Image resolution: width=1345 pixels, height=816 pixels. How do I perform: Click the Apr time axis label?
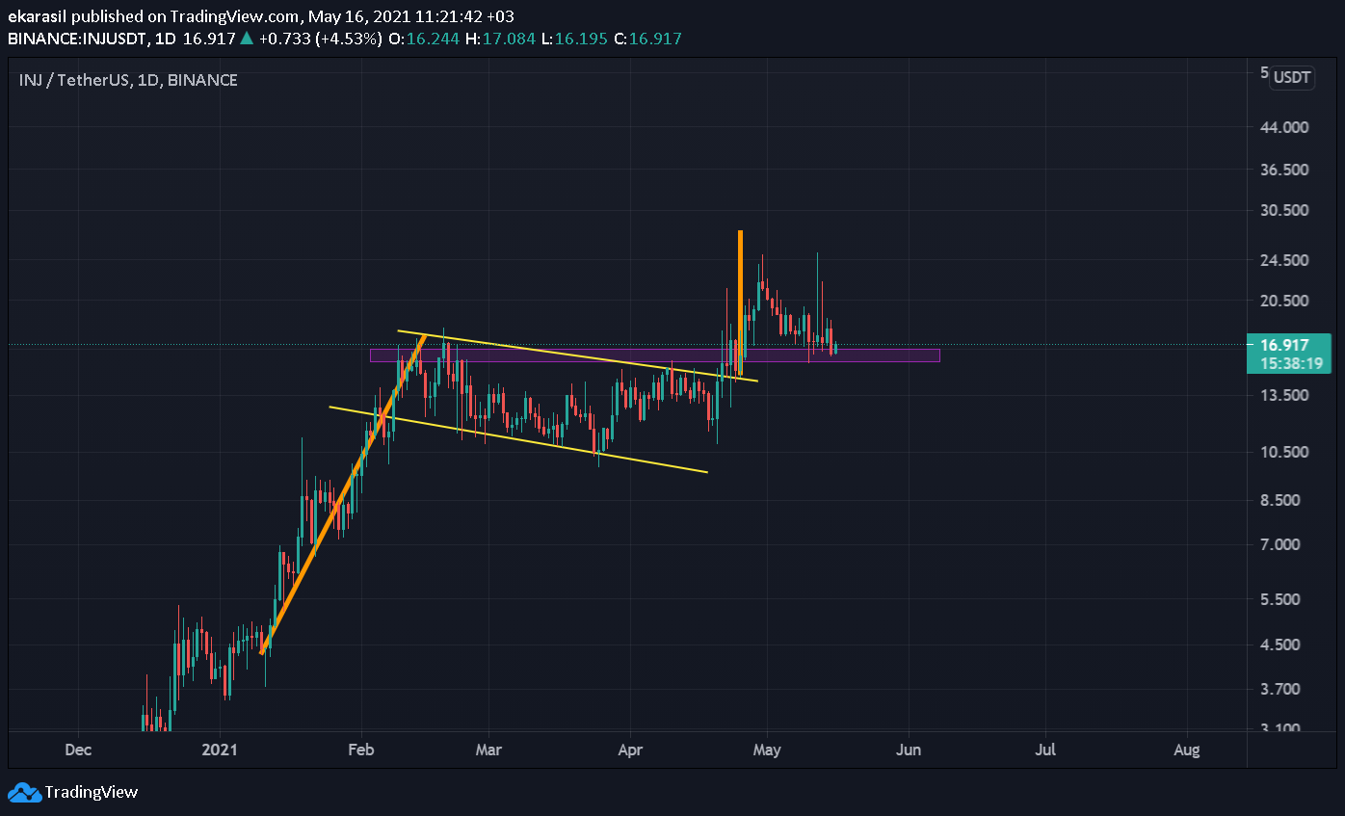630,750
